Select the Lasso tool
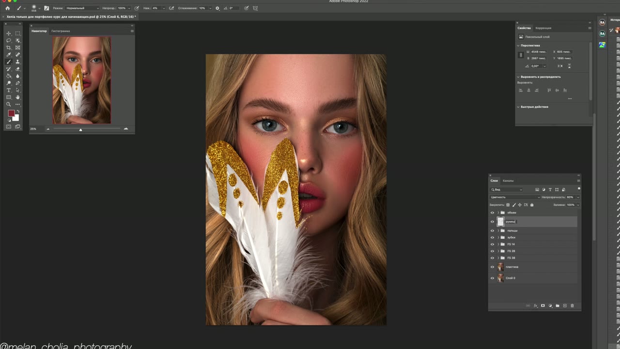This screenshot has height=349, width=620. (x=9, y=41)
